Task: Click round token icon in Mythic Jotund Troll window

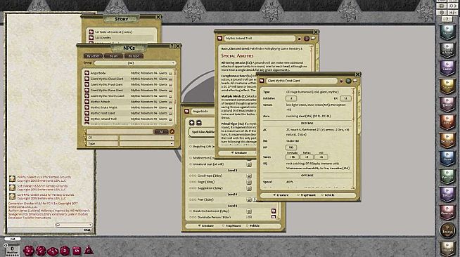Action: pyautogui.click(x=307, y=39)
